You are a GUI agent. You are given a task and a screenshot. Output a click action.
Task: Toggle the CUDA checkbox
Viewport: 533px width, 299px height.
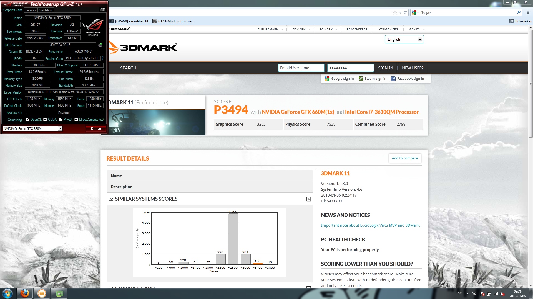coord(45,120)
